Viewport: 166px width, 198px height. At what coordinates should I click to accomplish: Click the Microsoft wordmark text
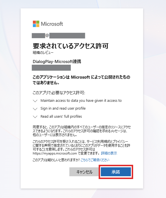(52, 24)
